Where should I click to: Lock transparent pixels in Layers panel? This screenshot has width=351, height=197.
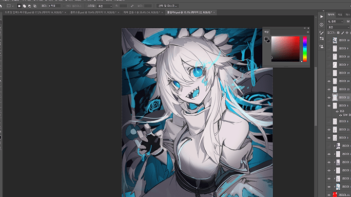(x=338, y=33)
